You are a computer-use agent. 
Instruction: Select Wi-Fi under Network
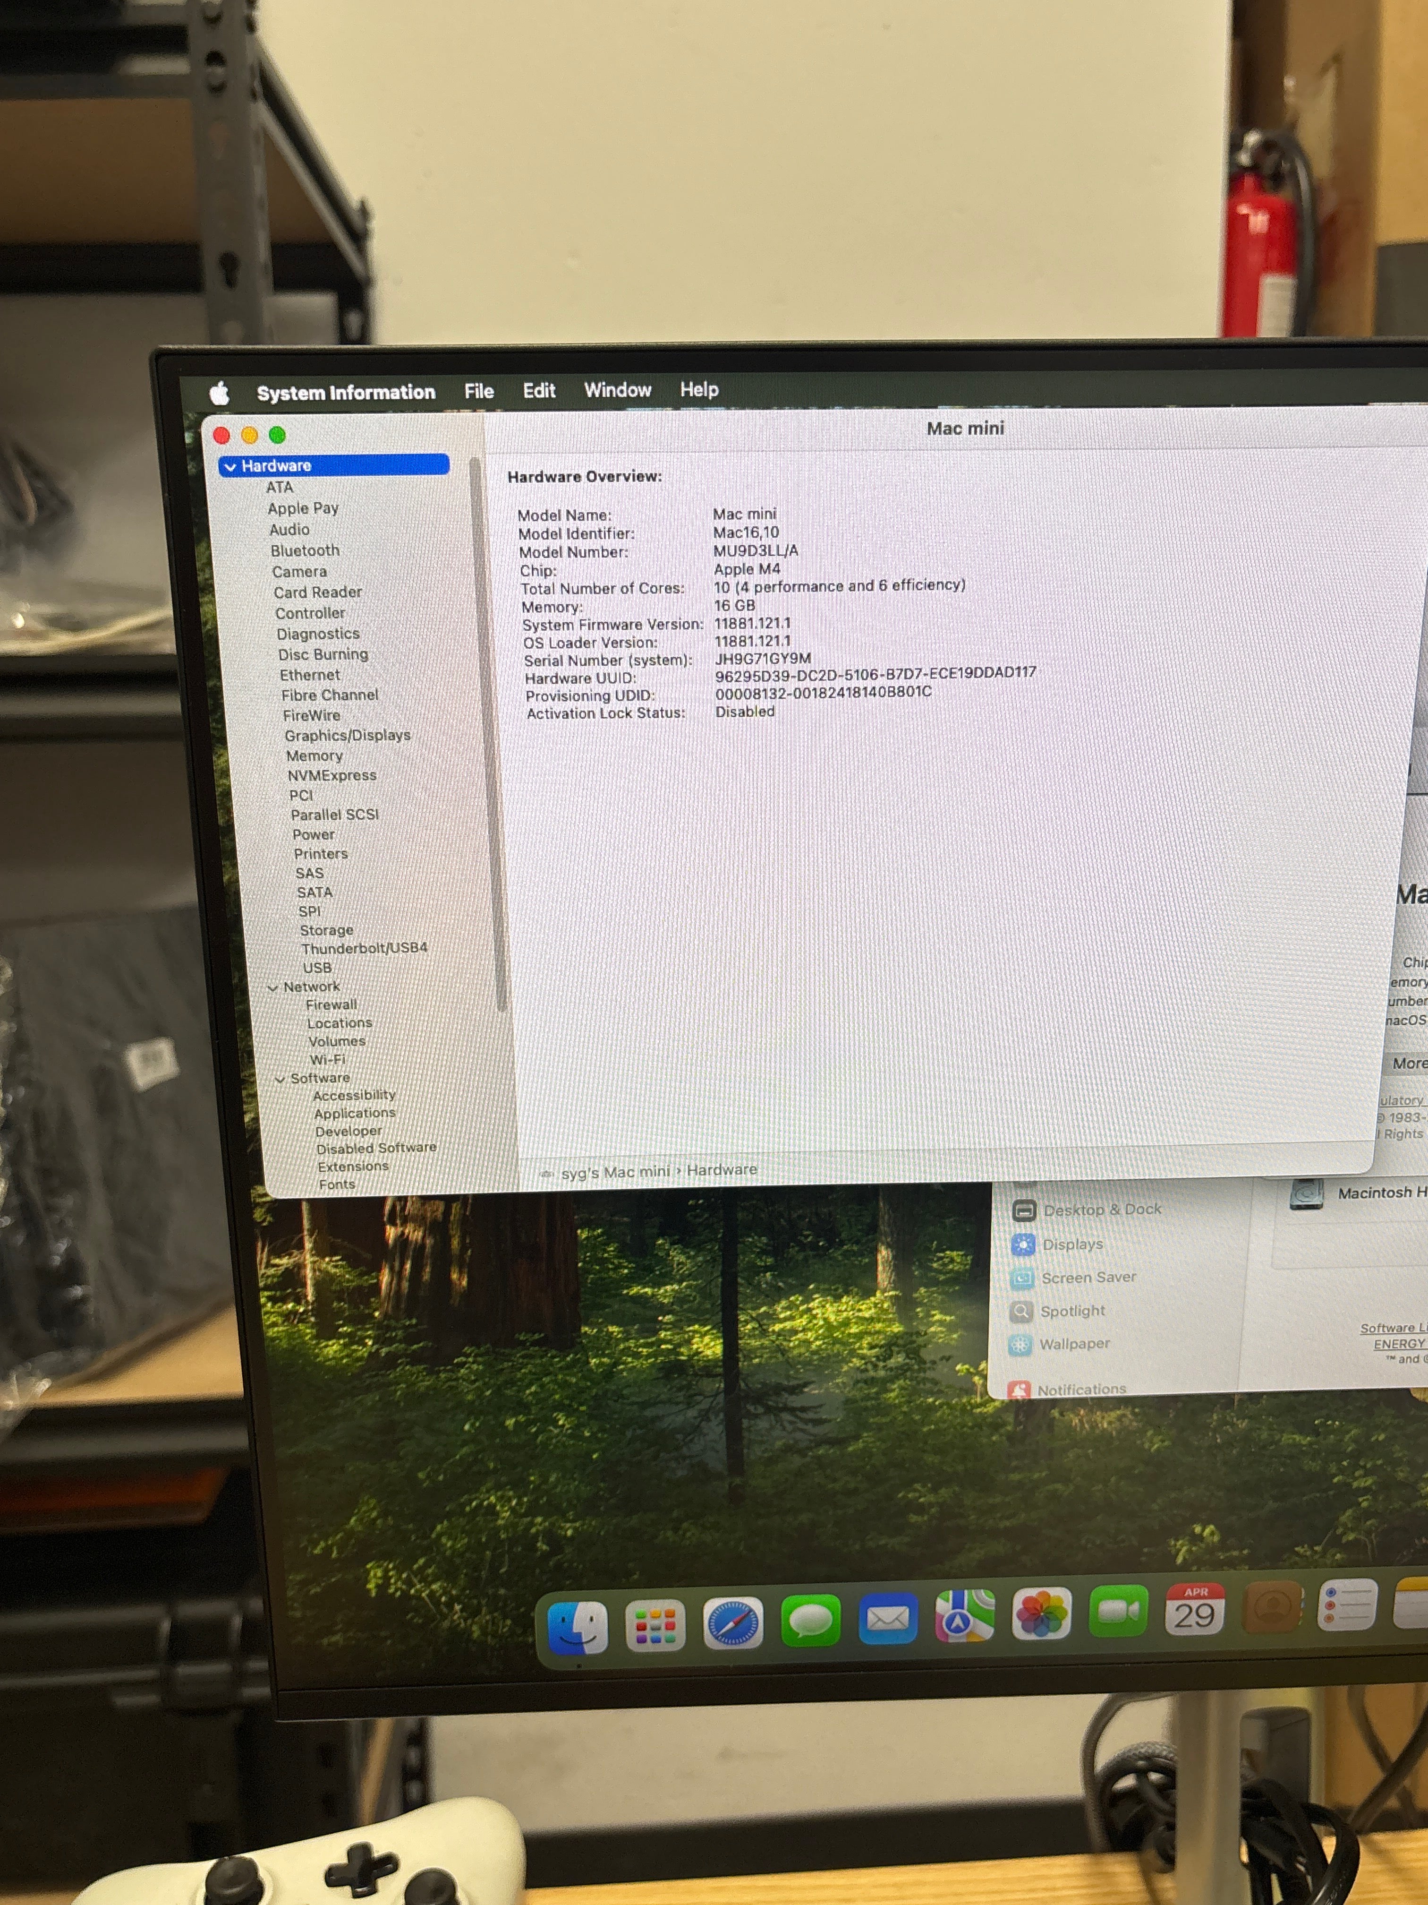(x=328, y=1060)
